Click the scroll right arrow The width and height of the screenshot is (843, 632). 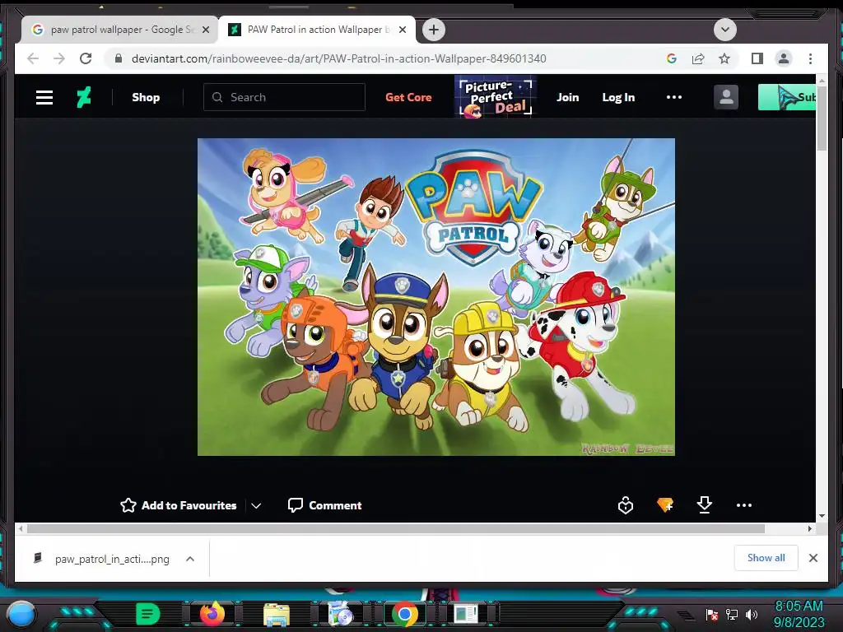[810, 529]
